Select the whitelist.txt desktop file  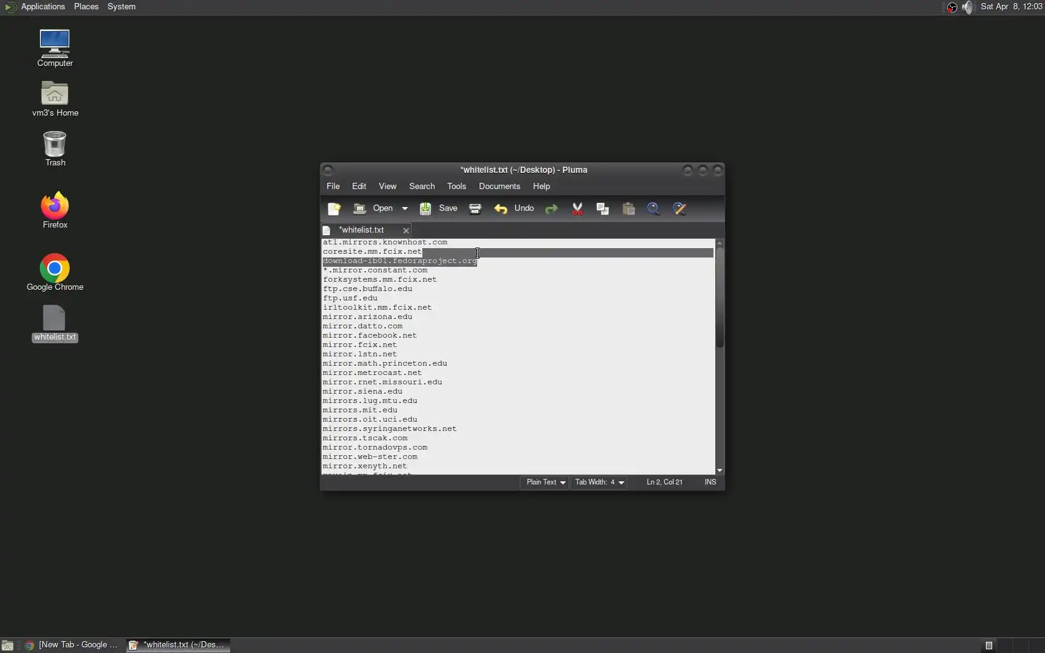coord(55,323)
